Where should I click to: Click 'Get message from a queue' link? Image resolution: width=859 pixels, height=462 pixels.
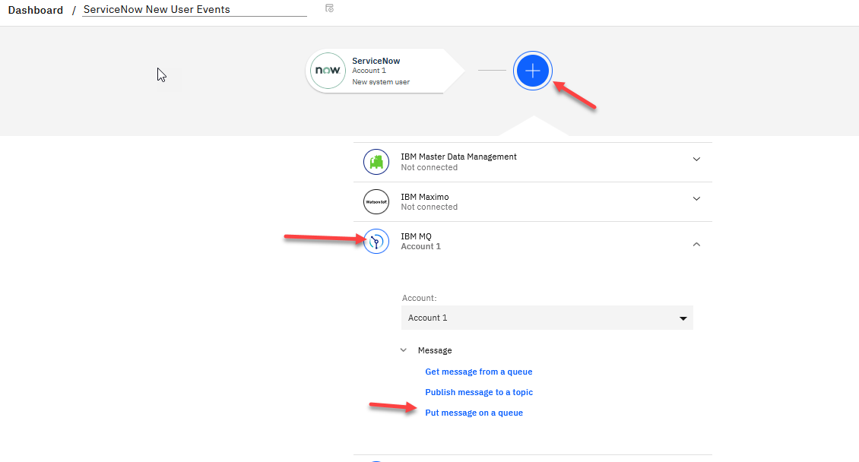click(478, 372)
